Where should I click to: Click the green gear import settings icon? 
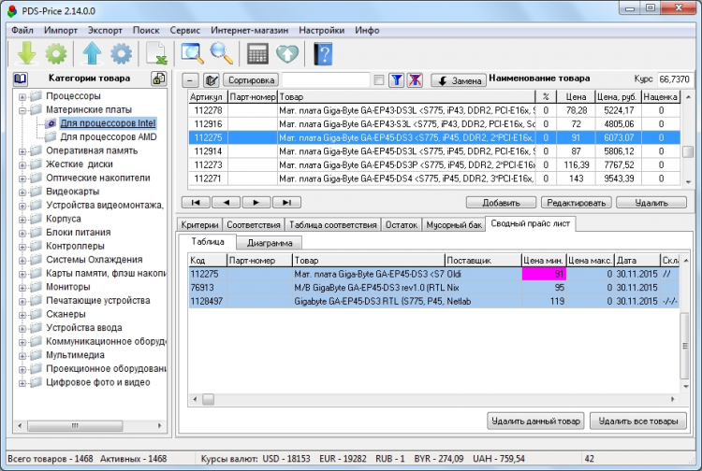pyautogui.click(x=55, y=53)
